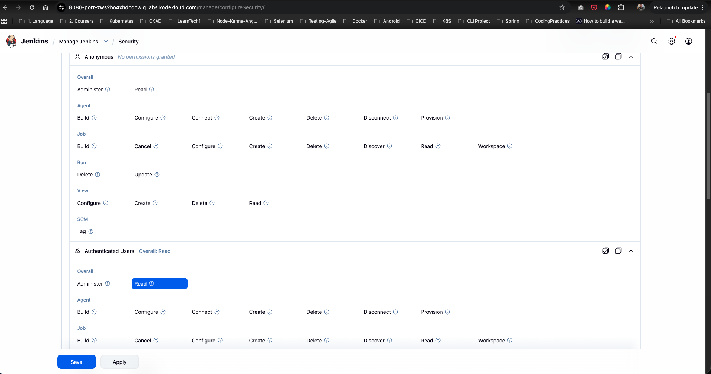This screenshot has width=711, height=374.
Task: Bookmark this page with the star icon
Action: 562,7
